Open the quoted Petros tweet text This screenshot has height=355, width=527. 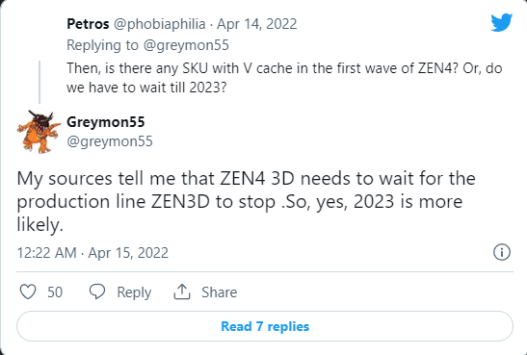click(284, 78)
